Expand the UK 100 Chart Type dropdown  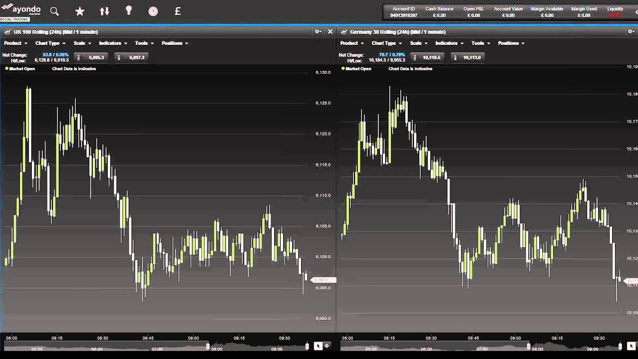[x=50, y=43]
